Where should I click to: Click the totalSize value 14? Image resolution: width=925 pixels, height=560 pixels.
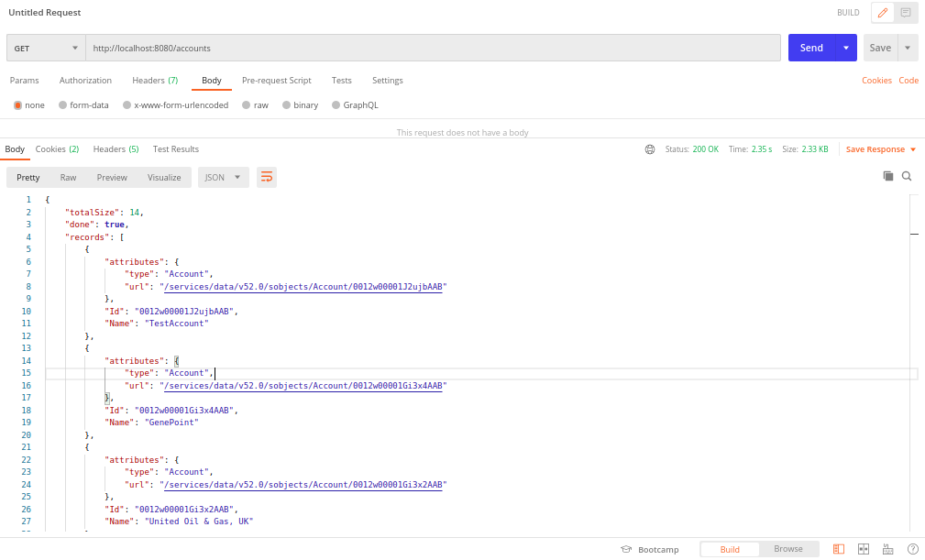point(135,213)
